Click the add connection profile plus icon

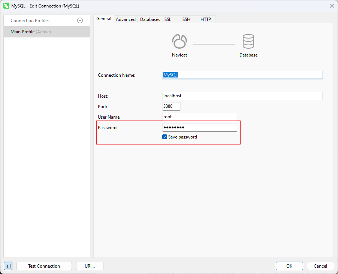pyautogui.click(x=80, y=21)
